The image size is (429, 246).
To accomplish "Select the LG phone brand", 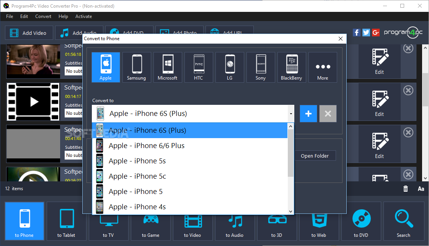I will [230, 67].
